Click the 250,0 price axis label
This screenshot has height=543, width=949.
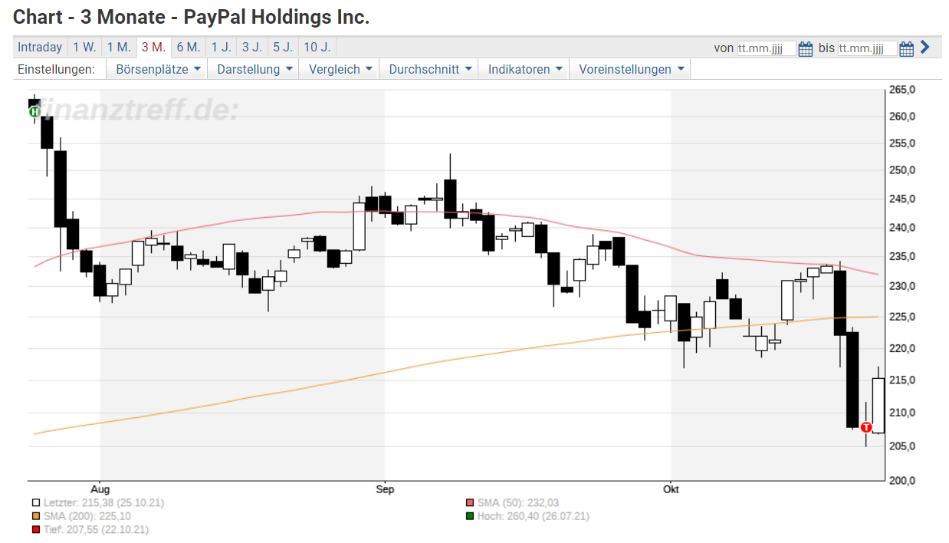click(x=902, y=170)
